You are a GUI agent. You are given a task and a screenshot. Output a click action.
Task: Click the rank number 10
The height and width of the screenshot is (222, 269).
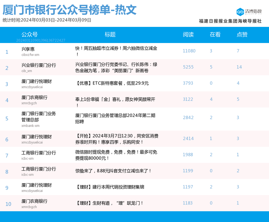8,204
